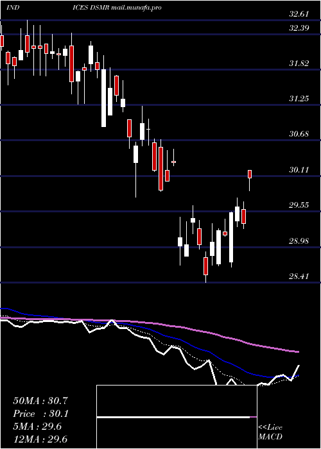Click the latest red candle near 30.11
Viewport: 321px width, 449px height.
click(250, 174)
